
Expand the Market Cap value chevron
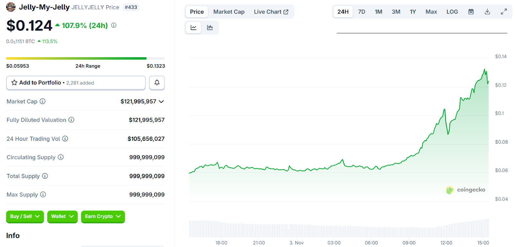click(x=161, y=101)
